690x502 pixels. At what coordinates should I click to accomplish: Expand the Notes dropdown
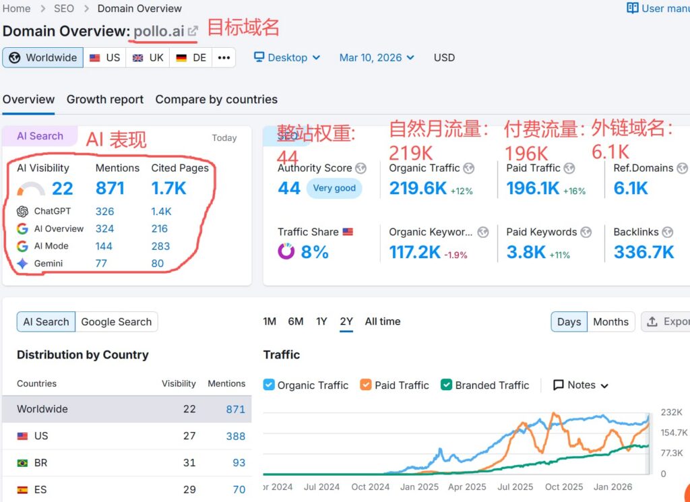pos(581,385)
